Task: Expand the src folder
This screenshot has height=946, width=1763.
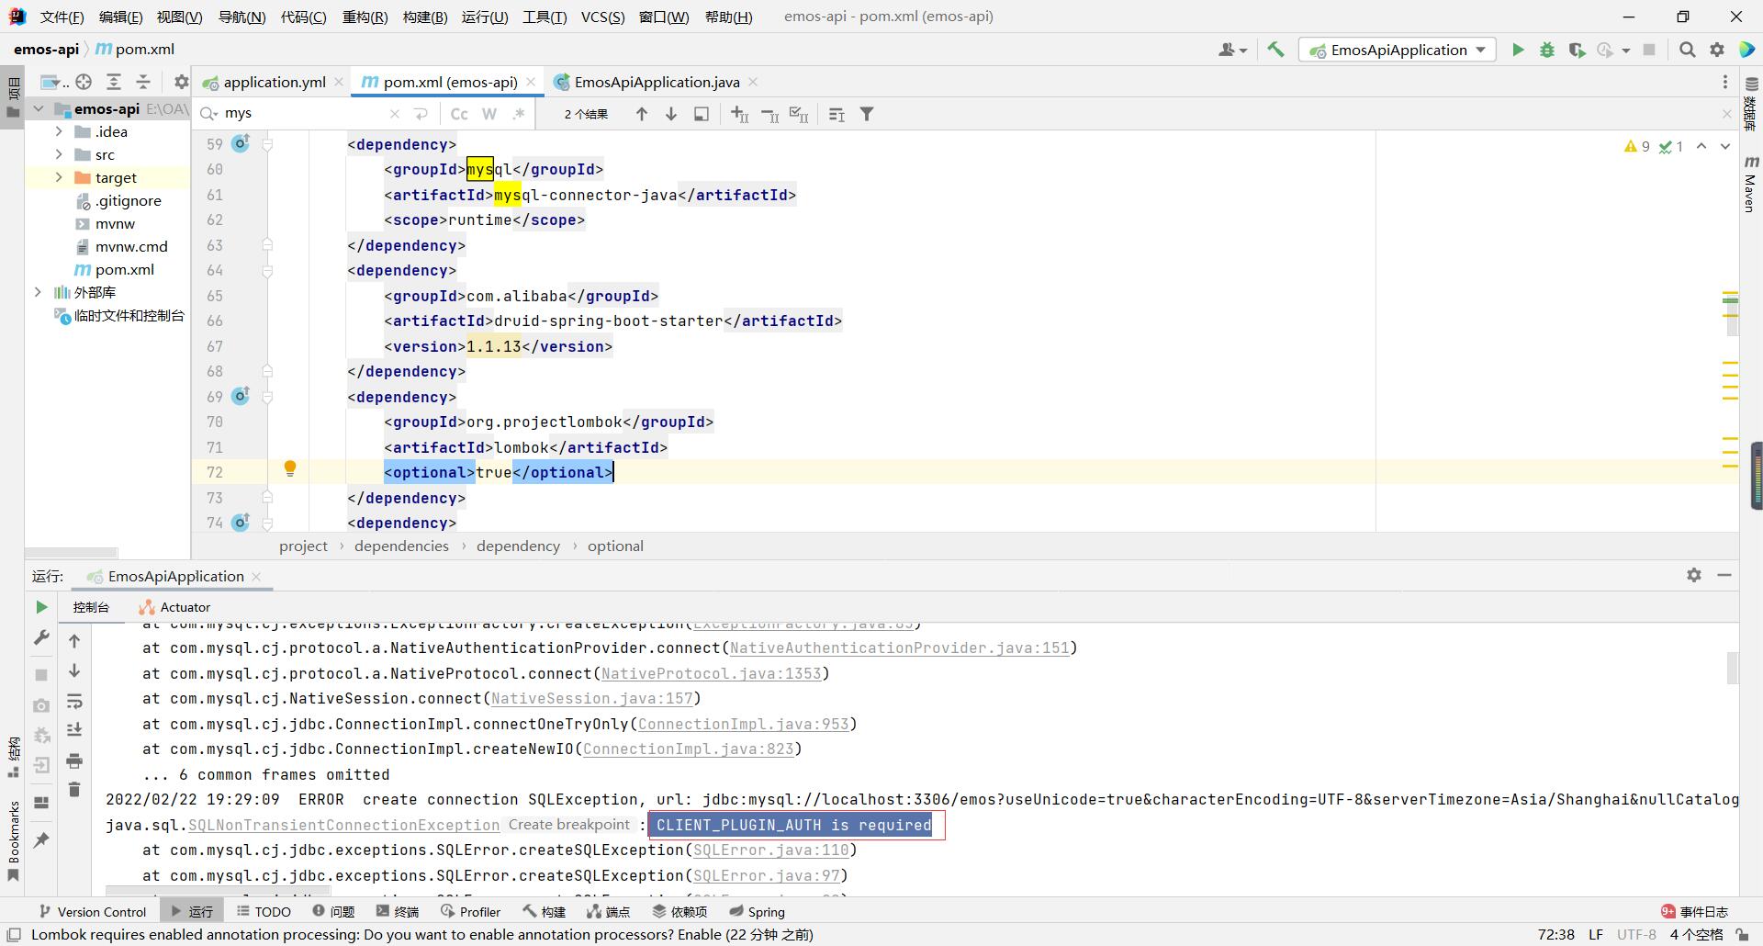Action: pos(59,154)
